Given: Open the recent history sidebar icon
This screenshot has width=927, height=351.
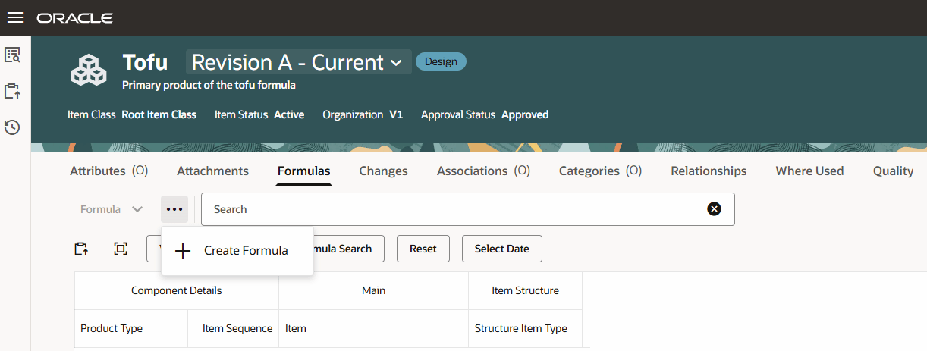Looking at the screenshot, I should 12,127.
